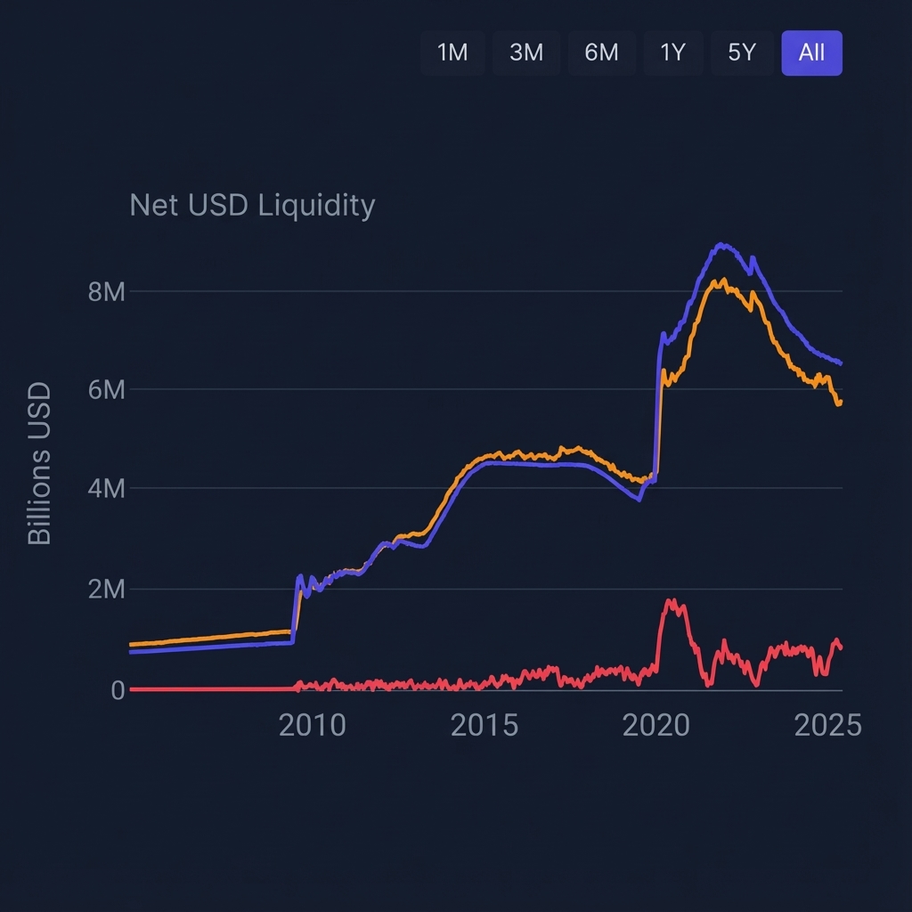Click the Net USD Liquidity title
The width and height of the screenshot is (912, 912).
(252, 205)
